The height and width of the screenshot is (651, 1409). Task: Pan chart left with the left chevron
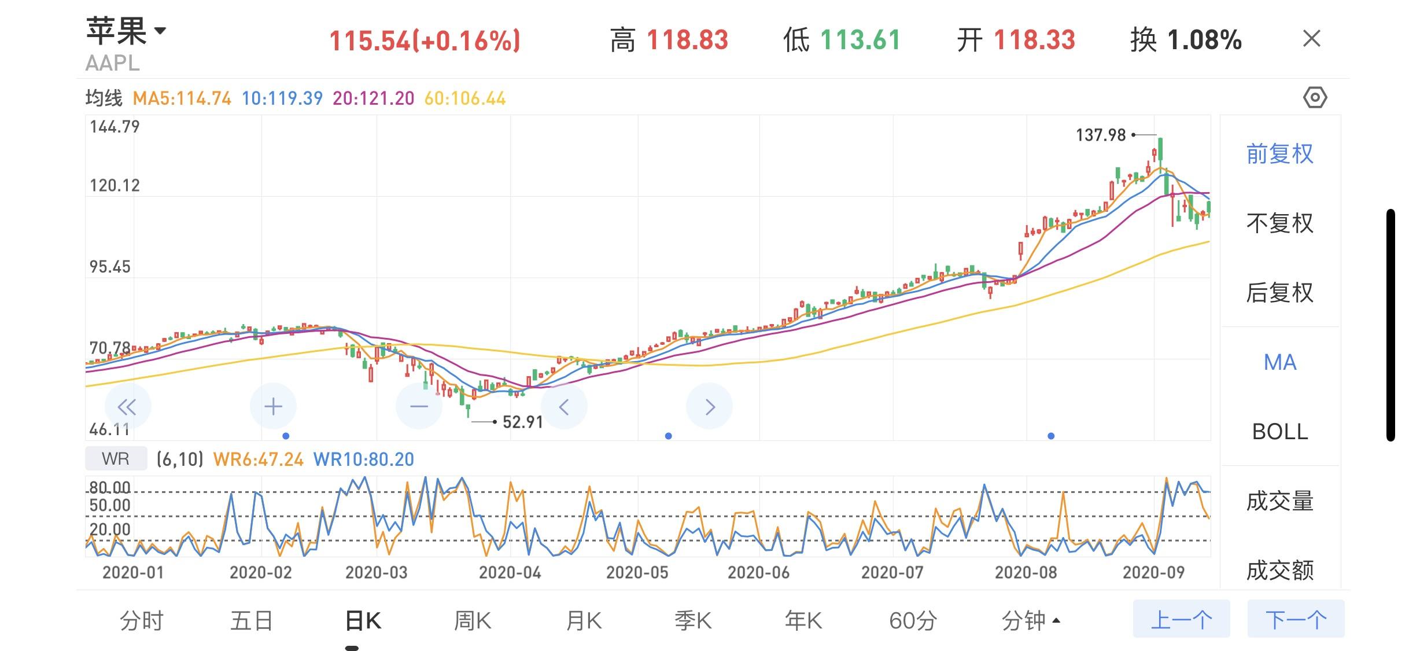point(564,407)
